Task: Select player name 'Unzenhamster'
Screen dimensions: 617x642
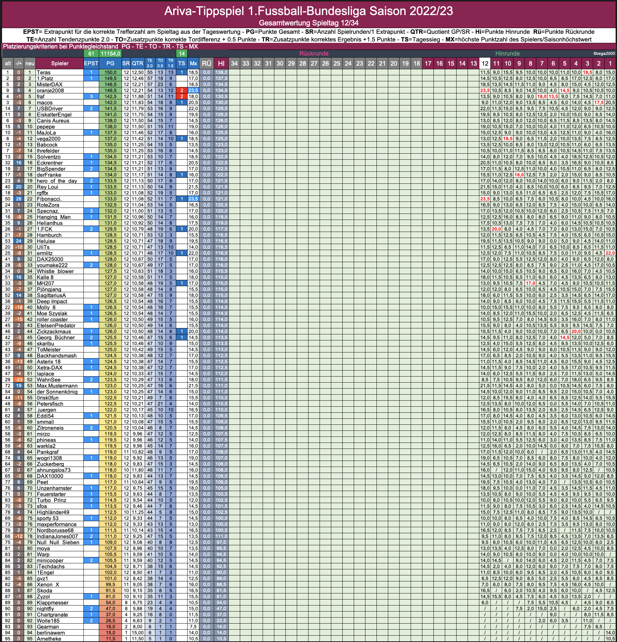Action: [54, 488]
